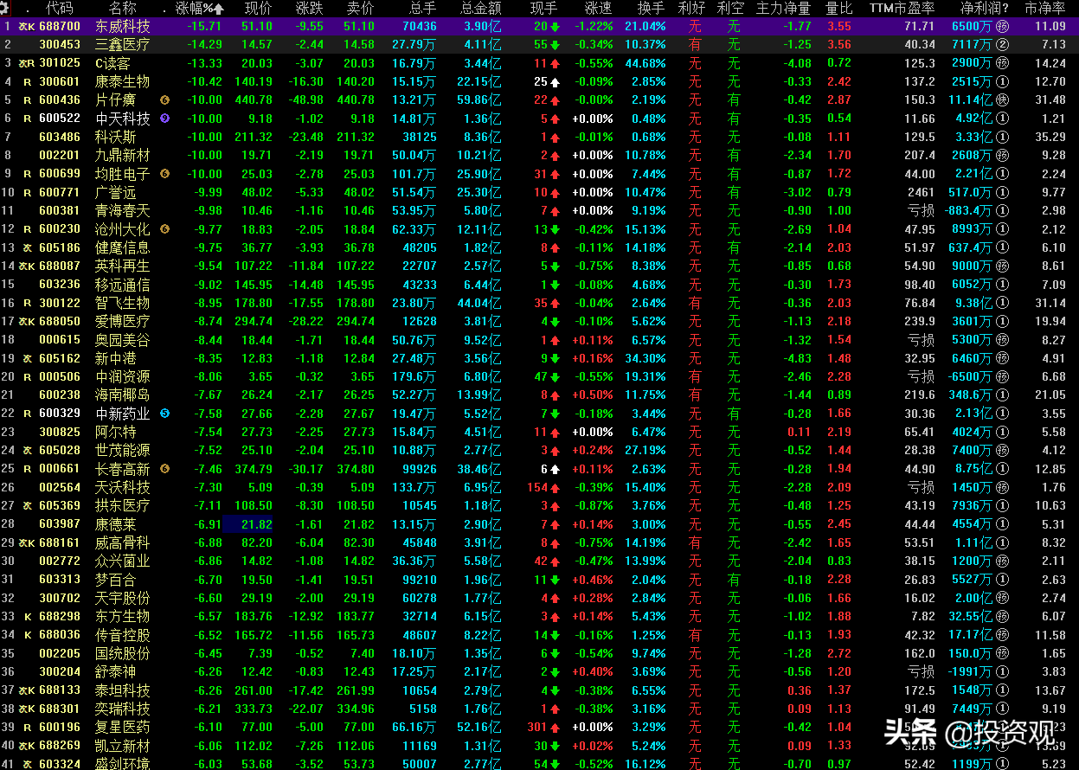Select stock code 688050
This screenshot has width=1079, height=770.
click(60, 321)
